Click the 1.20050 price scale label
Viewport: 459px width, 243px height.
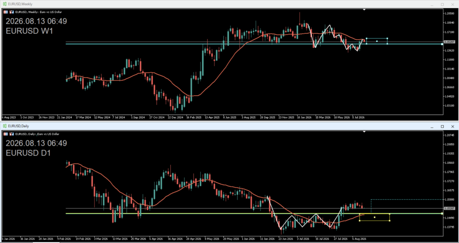pyautogui.click(x=449, y=144)
